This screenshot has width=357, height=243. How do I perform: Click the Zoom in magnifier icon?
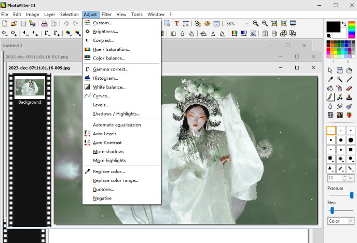(256, 23)
